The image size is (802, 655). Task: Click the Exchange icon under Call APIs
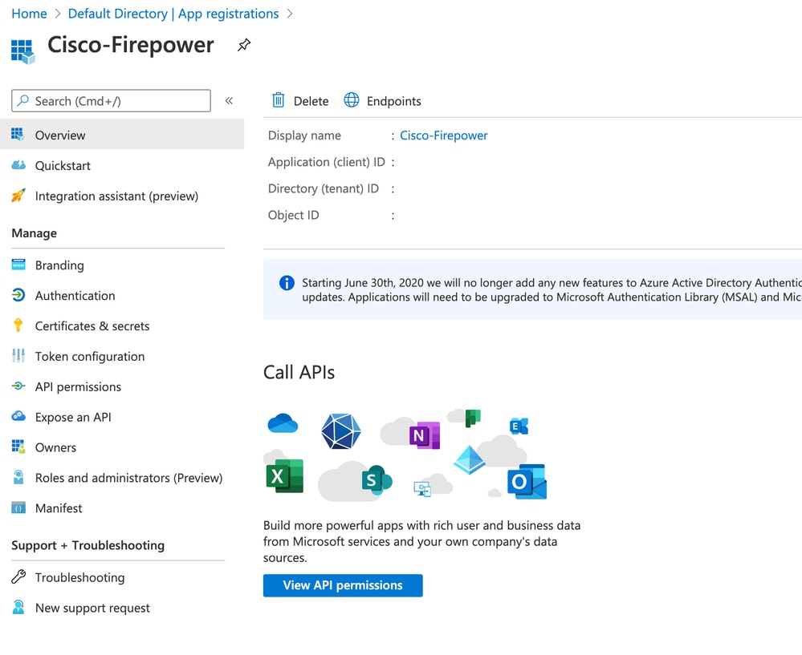[x=519, y=426]
